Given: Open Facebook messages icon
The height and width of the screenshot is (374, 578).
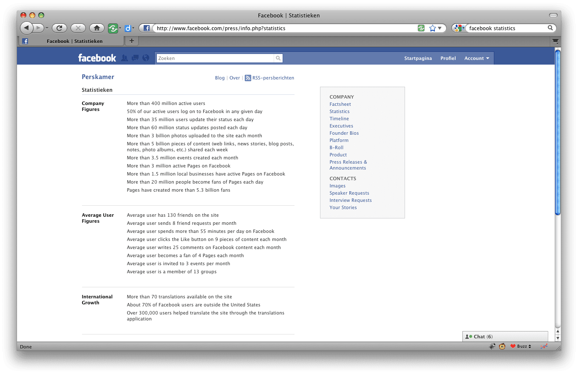Looking at the screenshot, I should click(135, 58).
